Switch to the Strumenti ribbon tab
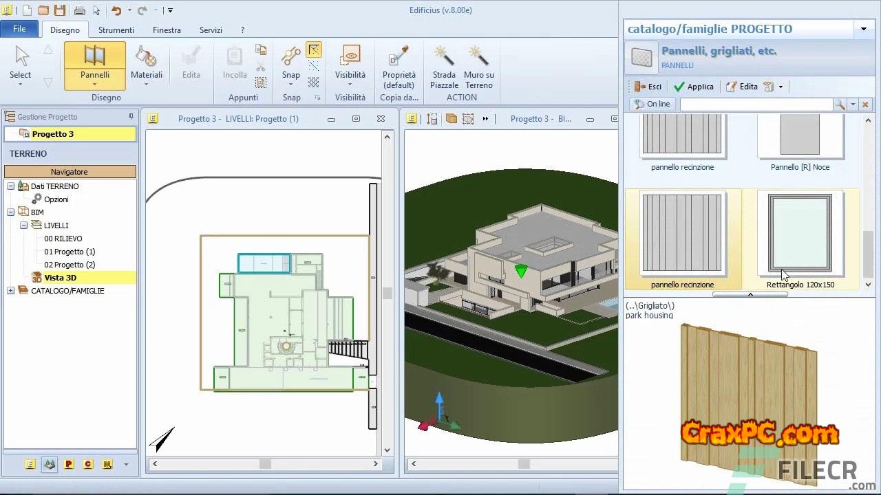This screenshot has height=495, width=881. (116, 30)
